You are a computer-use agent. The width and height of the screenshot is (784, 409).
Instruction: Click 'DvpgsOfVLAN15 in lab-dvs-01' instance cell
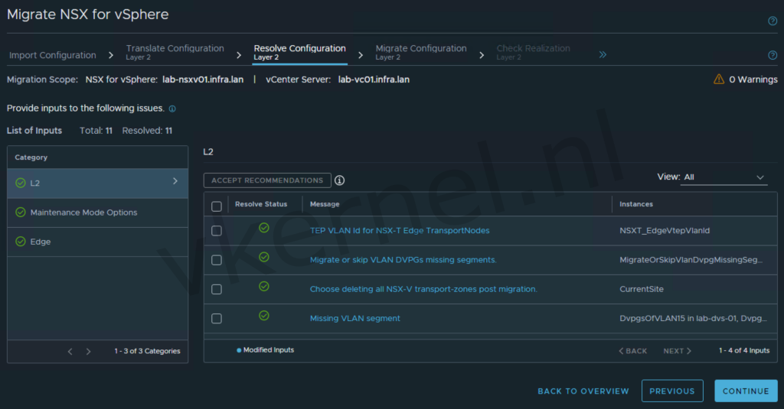[693, 319]
